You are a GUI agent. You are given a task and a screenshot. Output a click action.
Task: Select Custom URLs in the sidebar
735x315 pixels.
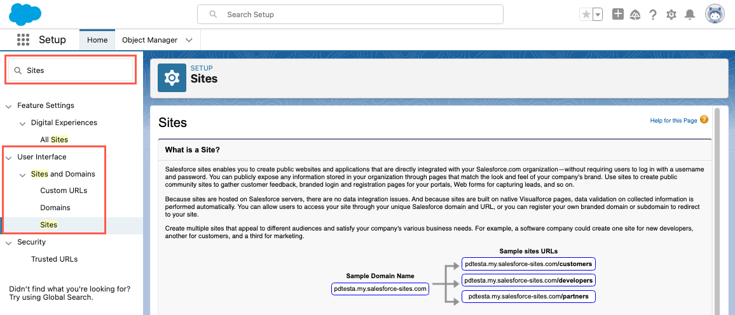tap(64, 191)
